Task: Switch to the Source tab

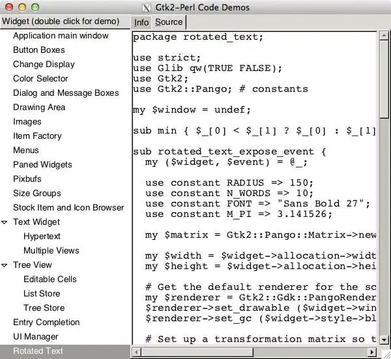Action: coord(169,22)
